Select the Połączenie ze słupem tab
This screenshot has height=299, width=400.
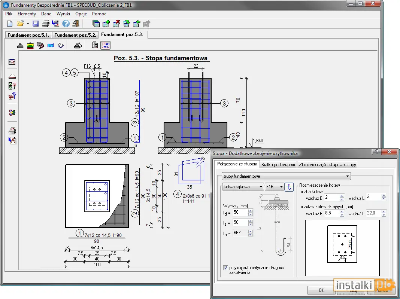(237, 164)
